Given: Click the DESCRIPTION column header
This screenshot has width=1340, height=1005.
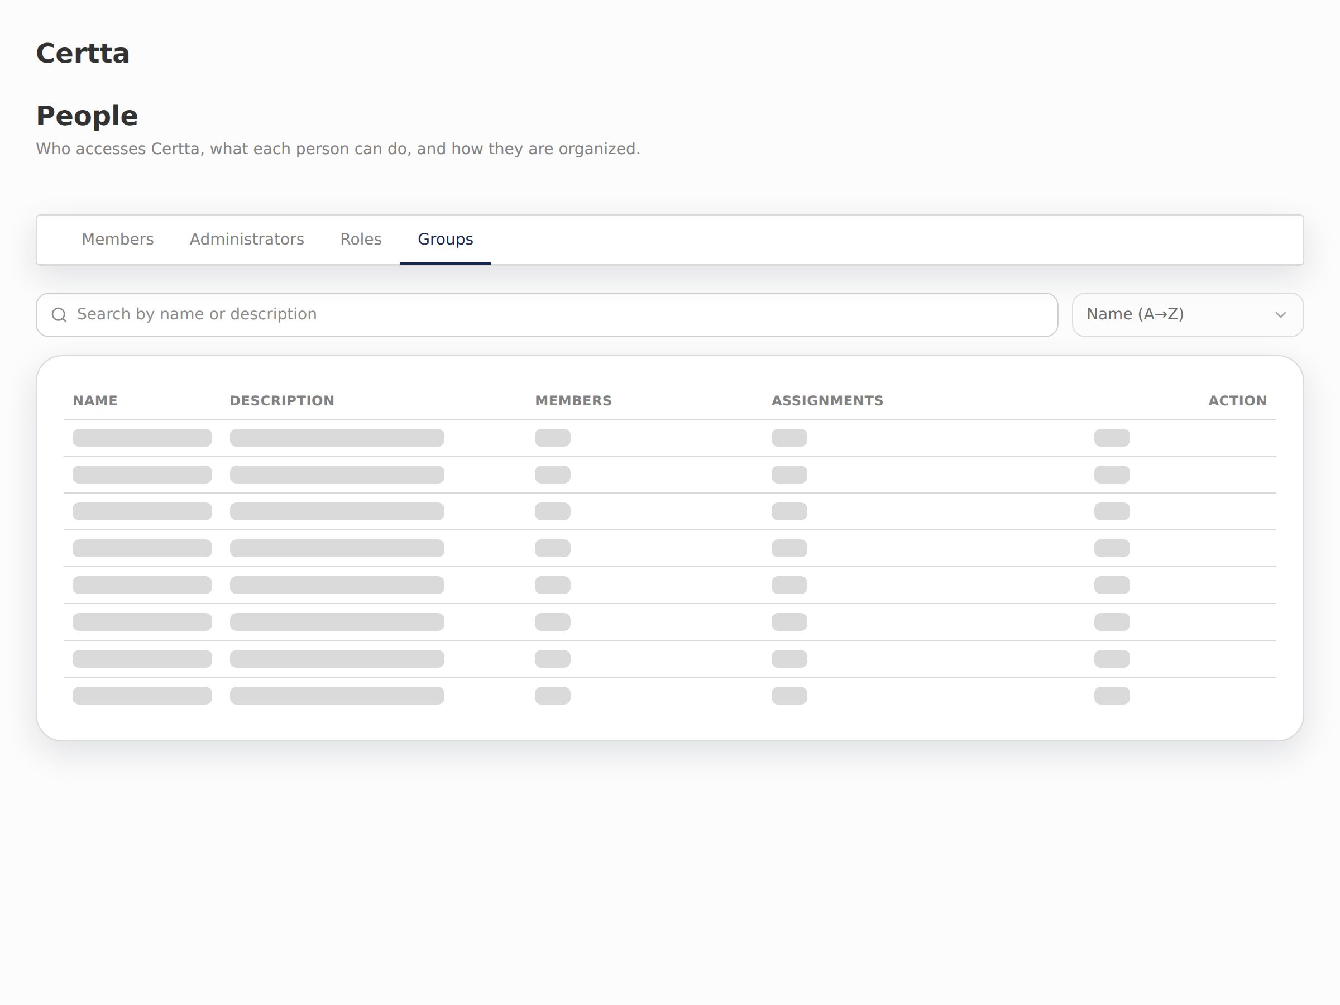Looking at the screenshot, I should (x=282, y=400).
